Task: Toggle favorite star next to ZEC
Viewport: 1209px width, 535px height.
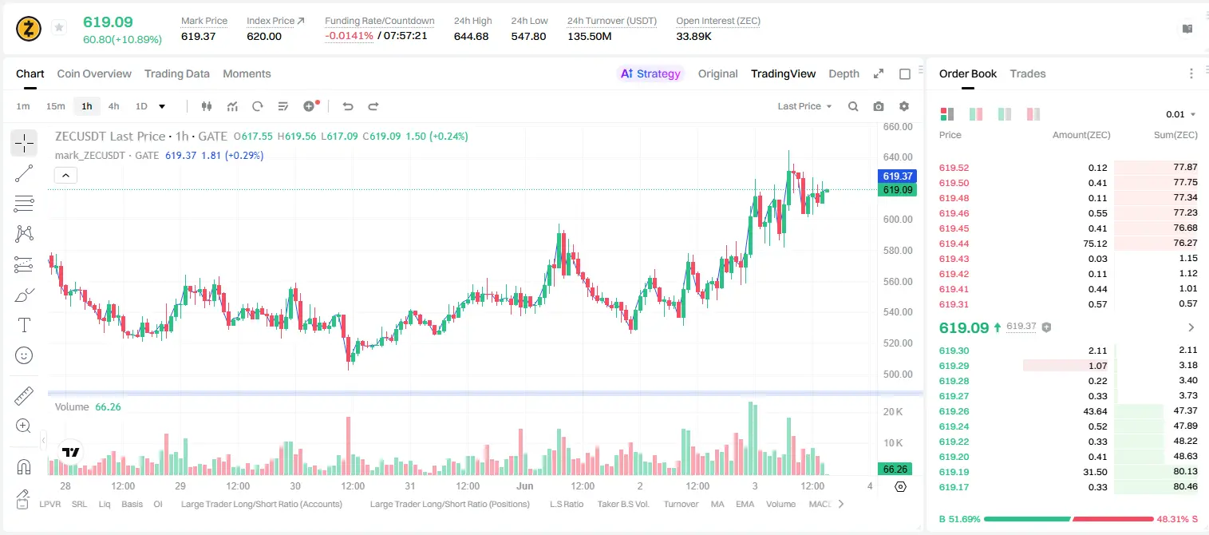Action: (59, 28)
